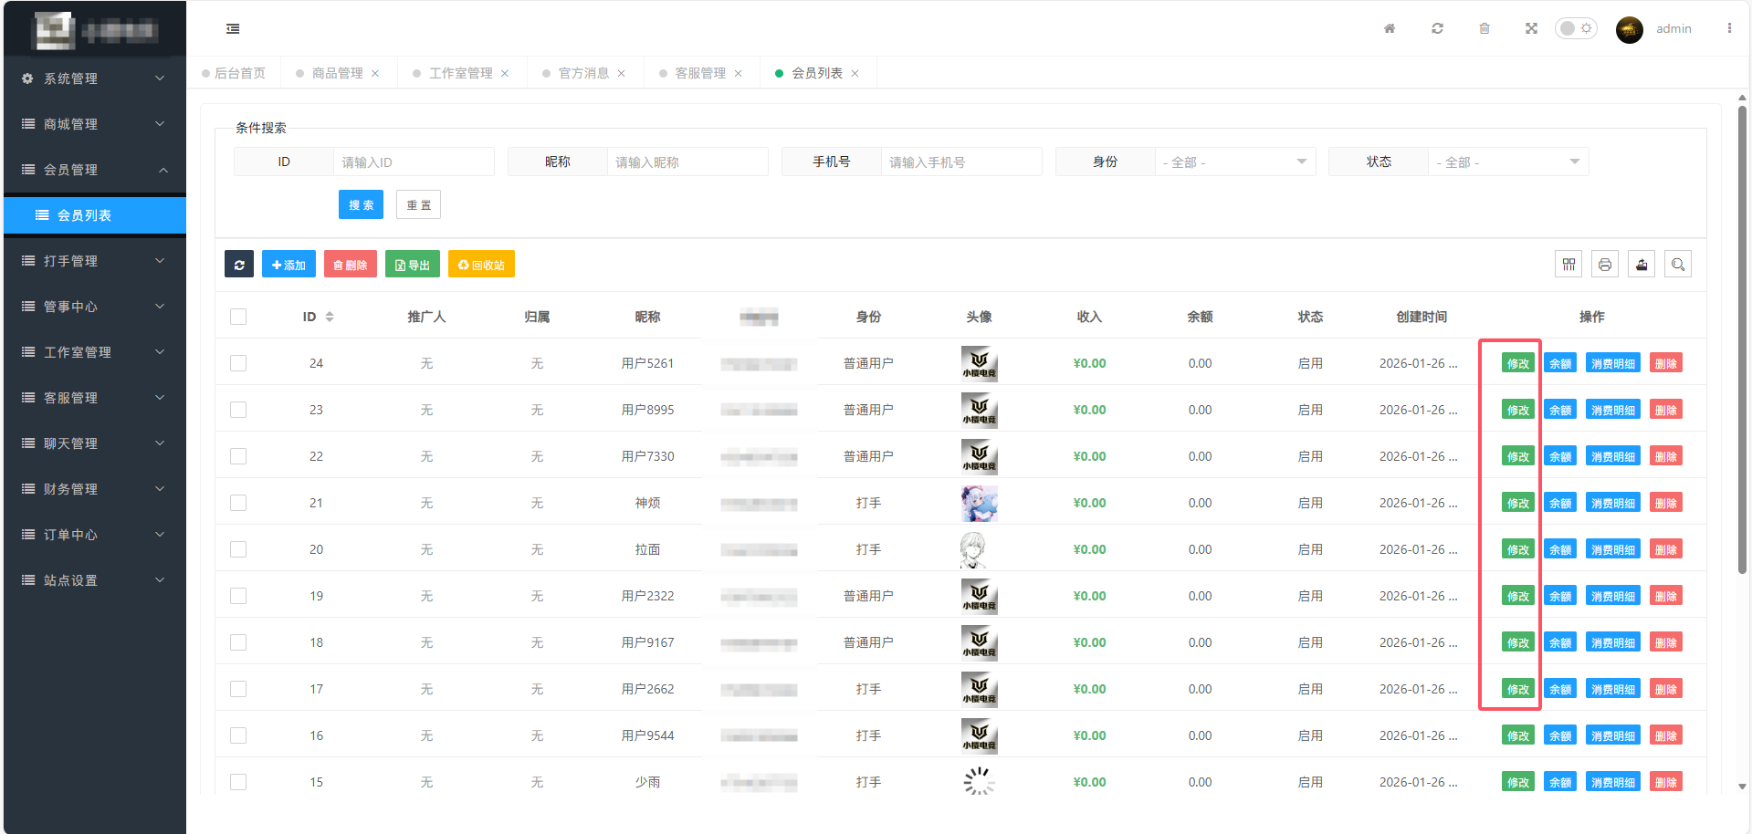This screenshot has height=834, width=1752.
Task: Click the fullscreen icon in top header
Action: click(x=1531, y=28)
